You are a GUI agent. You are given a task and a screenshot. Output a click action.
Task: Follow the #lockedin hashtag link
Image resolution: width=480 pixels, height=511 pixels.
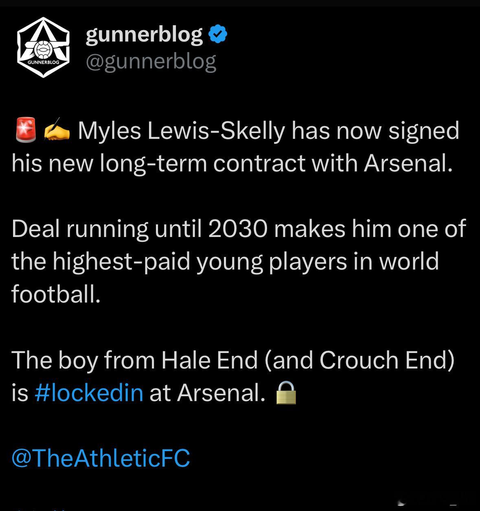point(89,393)
